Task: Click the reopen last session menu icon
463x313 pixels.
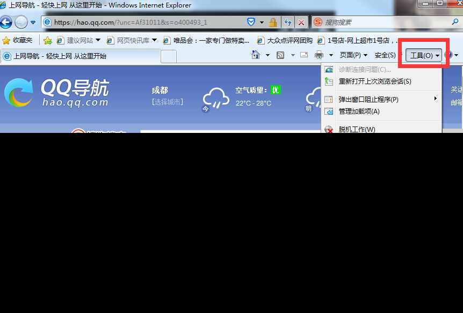Action: (329, 81)
